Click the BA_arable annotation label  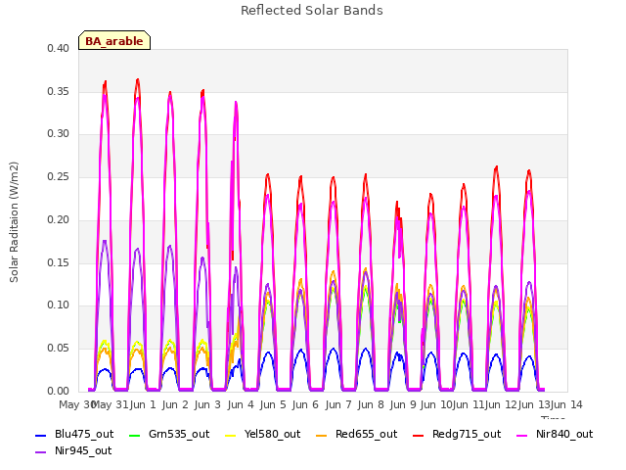click(114, 41)
